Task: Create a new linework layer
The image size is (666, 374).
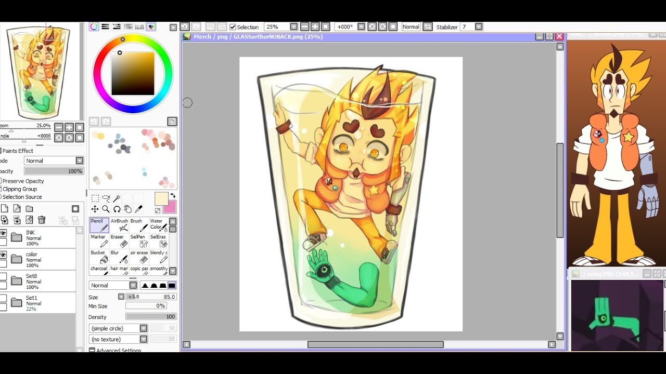Action: (x=17, y=209)
